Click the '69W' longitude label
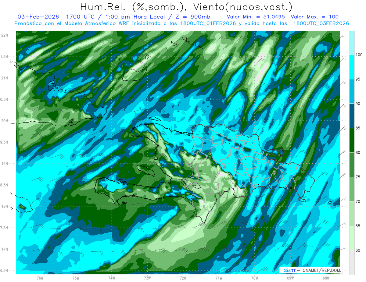The height and width of the screenshot is (282, 366). point(290,278)
